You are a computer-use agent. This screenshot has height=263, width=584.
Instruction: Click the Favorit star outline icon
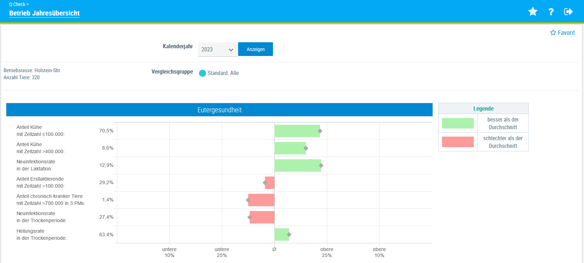point(553,33)
